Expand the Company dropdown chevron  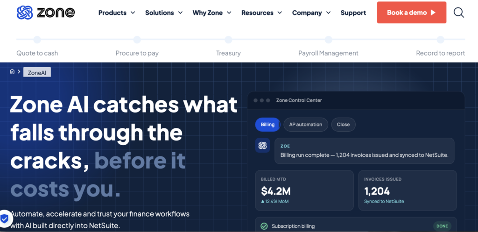pyautogui.click(x=328, y=13)
